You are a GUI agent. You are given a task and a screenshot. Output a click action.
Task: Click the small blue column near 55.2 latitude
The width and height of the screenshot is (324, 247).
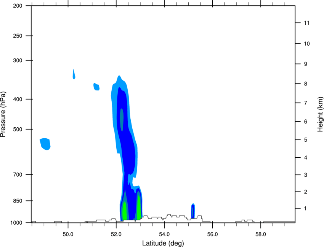point(193,211)
